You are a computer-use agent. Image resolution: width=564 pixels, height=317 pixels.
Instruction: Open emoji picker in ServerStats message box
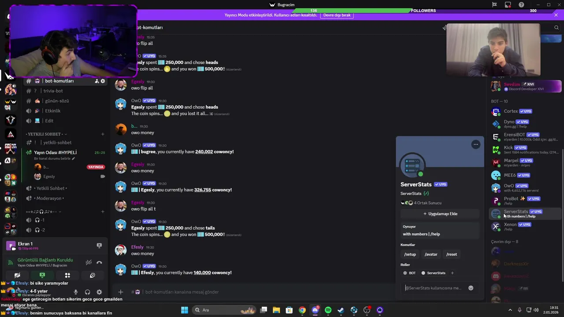point(471,288)
